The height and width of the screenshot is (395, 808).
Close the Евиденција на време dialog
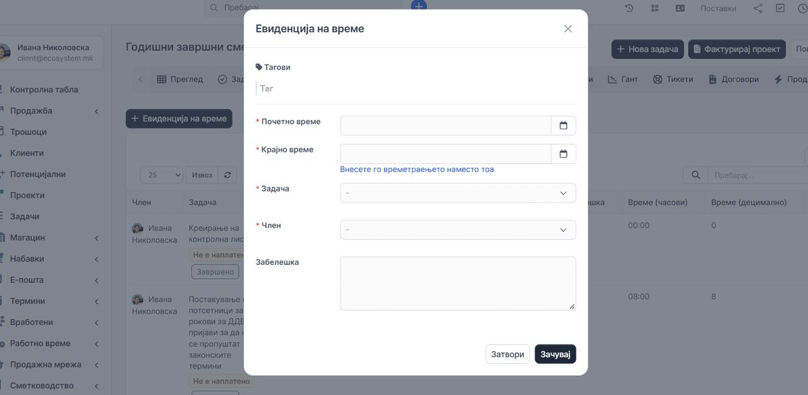click(568, 28)
